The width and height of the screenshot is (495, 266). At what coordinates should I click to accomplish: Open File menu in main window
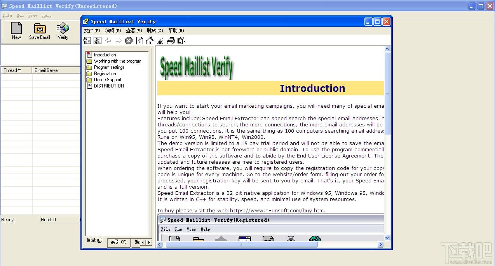coord(7,16)
